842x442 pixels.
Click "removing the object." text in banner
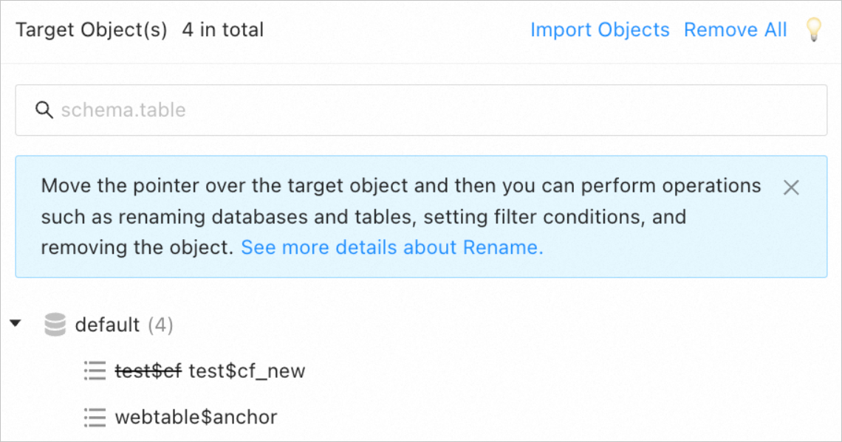137,247
